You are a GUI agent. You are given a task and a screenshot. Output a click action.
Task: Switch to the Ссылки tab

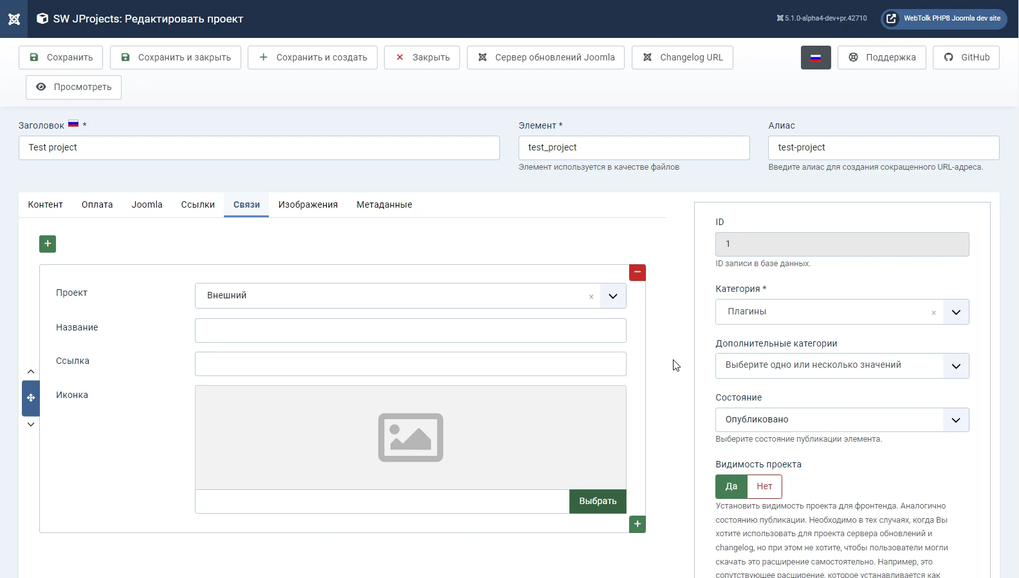[x=197, y=204]
